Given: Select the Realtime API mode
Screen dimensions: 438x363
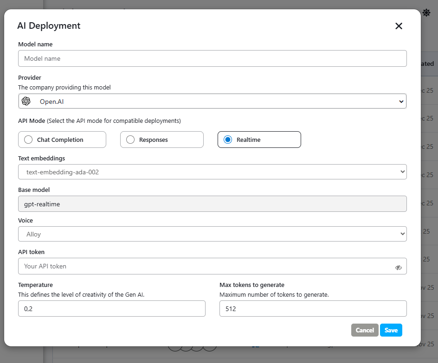Looking at the screenshot, I should point(259,140).
